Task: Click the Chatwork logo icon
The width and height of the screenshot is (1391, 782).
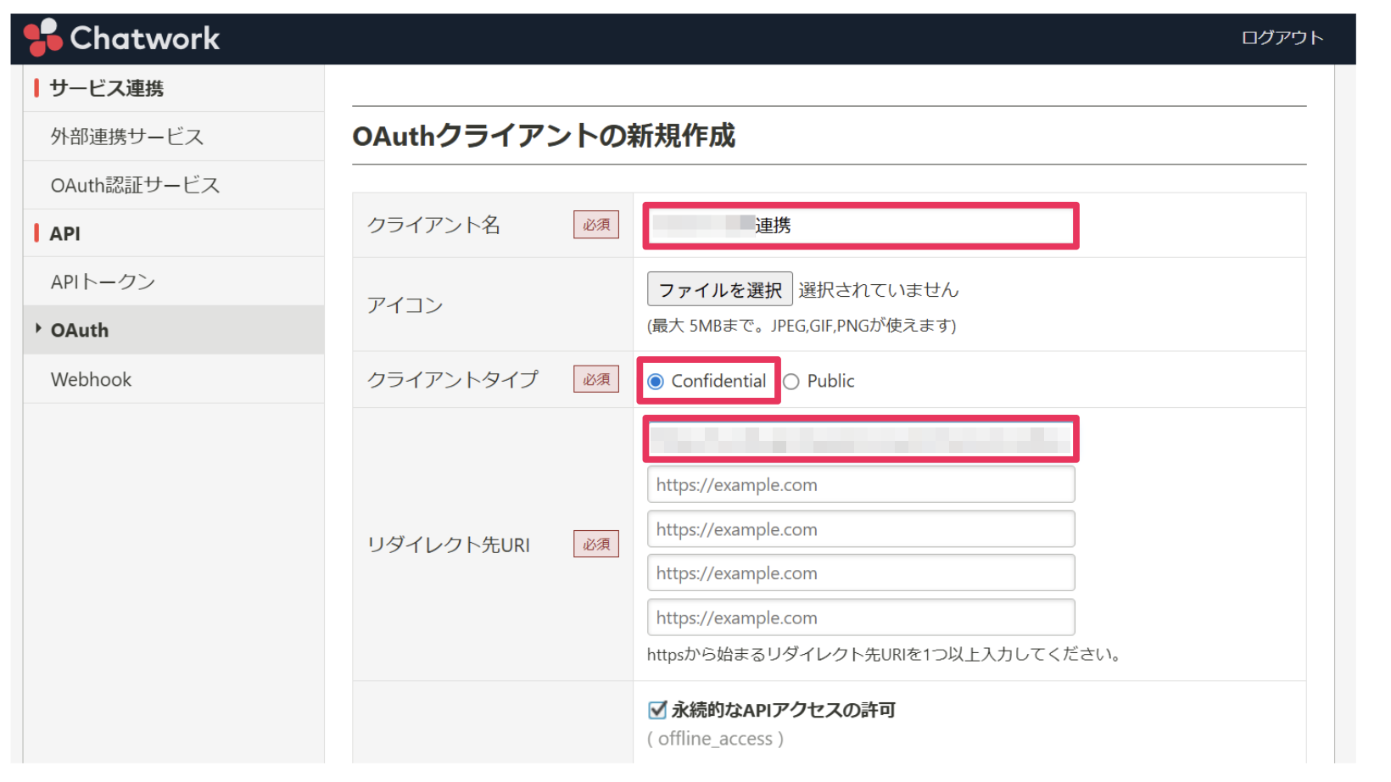Action: (x=43, y=37)
